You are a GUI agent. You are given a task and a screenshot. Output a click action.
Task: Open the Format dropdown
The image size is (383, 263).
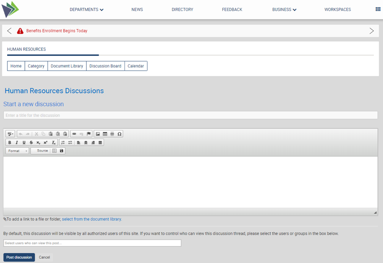17,151
